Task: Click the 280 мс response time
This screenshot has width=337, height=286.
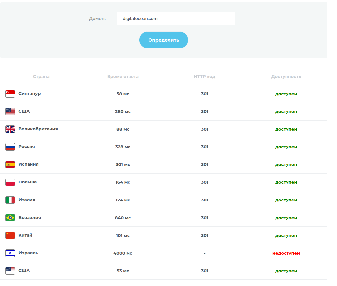Action: [x=123, y=111]
